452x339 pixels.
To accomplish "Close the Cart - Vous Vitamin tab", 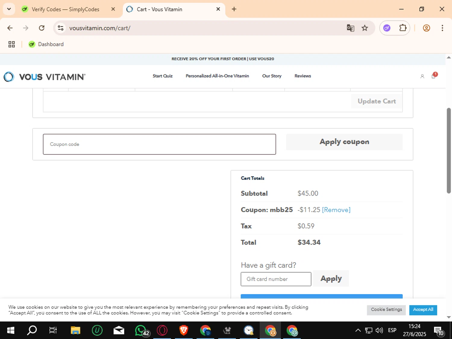I will point(218,9).
